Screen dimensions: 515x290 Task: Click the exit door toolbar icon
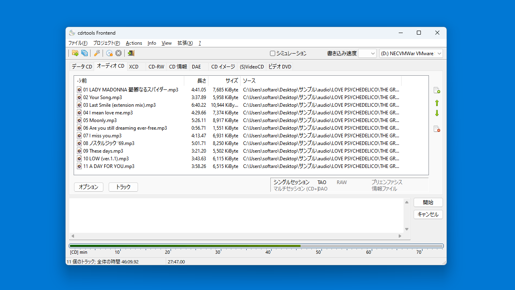pos(131,53)
